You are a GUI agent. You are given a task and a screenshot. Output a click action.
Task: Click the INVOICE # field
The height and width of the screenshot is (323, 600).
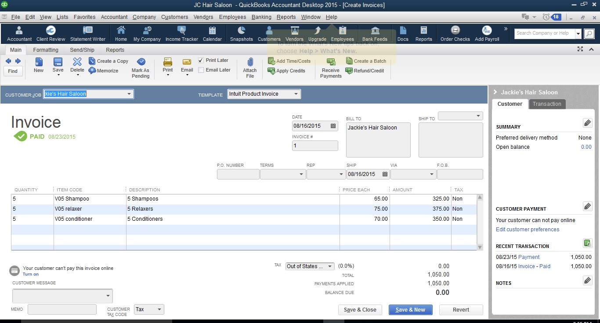[x=315, y=146]
